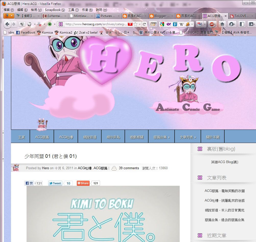
Task: Open sidebar link 英雄ACG Blog(裏)
Action: pyautogui.click(x=225, y=162)
